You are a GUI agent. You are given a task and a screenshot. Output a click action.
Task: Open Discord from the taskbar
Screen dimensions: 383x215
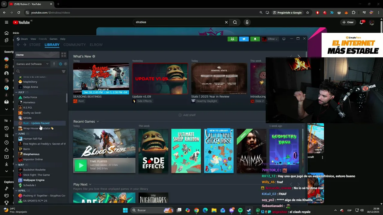tap(232, 210)
